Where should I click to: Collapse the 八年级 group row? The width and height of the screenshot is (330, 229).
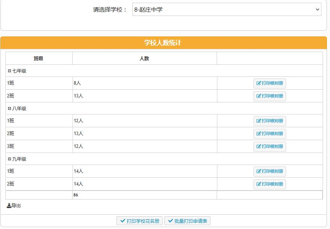pyautogui.click(x=9, y=108)
